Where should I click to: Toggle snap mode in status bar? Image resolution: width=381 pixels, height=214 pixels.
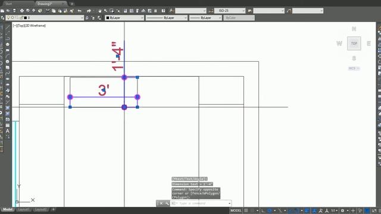point(252,210)
